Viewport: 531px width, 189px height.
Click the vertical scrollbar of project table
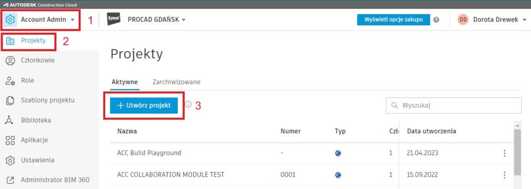pos(517,152)
